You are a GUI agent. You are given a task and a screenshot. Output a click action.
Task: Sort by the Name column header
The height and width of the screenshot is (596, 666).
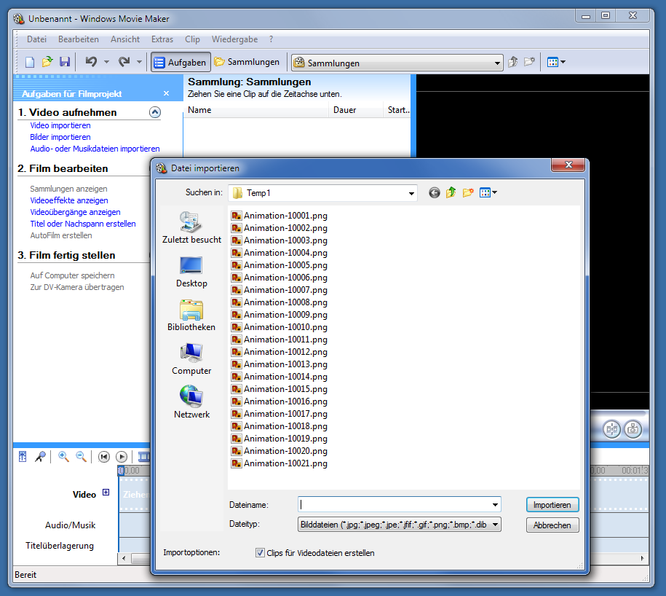point(255,110)
